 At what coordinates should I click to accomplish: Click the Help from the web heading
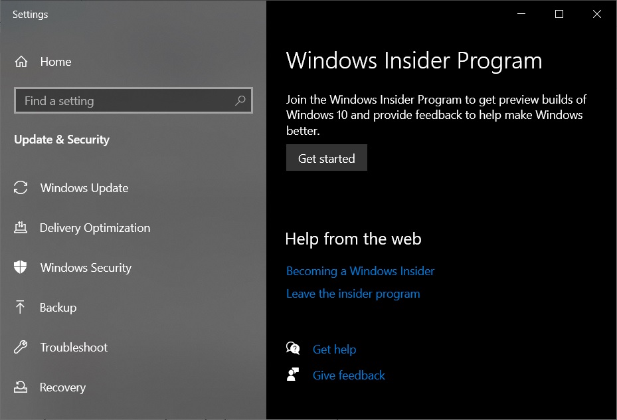point(353,239)
